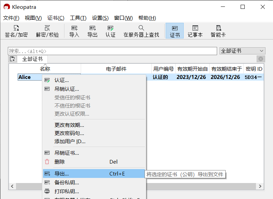The image size is (273, 199).
Task: Choose 认证... from the context menu
Action: click(x=94, y=80)
